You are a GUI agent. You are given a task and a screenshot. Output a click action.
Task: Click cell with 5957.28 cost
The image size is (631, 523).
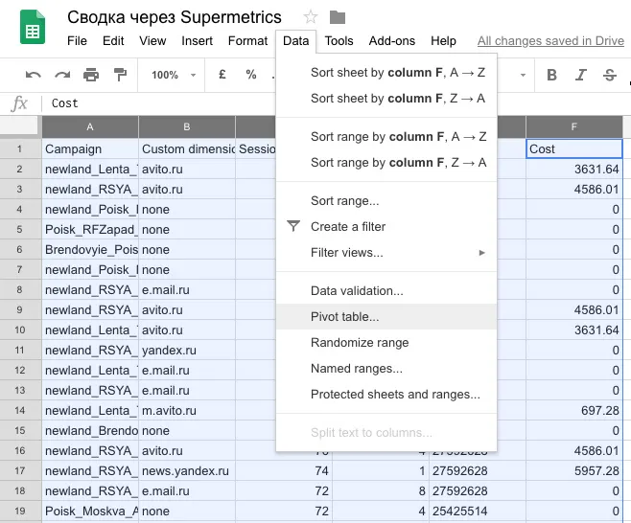point(574,470)
